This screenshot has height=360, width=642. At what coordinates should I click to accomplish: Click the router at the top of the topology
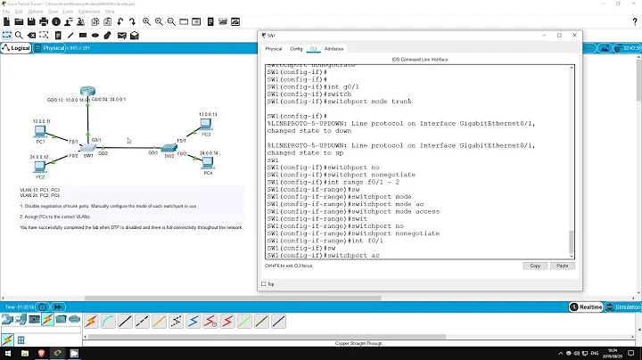(x=87, y=91)
